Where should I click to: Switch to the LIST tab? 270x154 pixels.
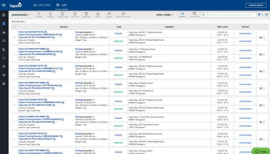click(62, 5)
